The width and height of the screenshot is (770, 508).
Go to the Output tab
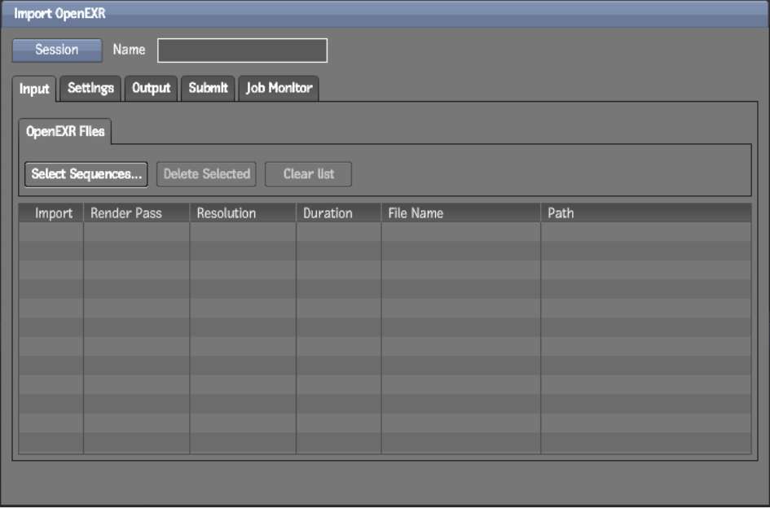tap(152, 88)
